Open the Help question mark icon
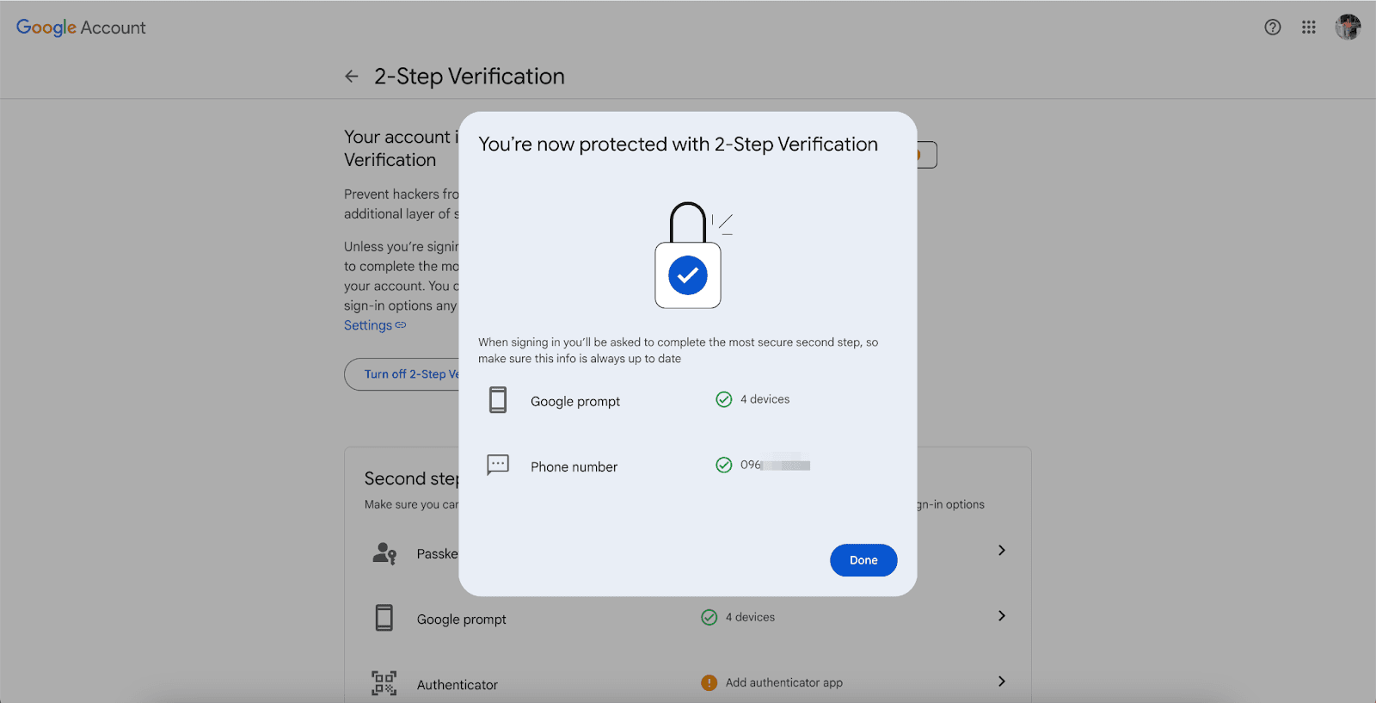Viewport: 1376px width, 703px height. coord(1272,28)
